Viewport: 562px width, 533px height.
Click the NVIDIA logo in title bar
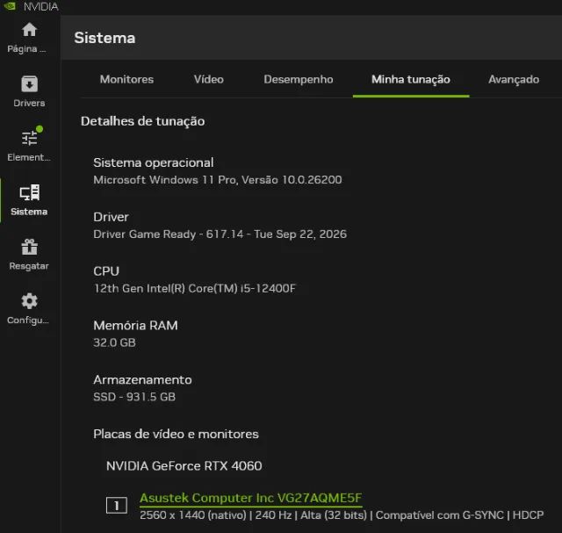coord(10,6)
